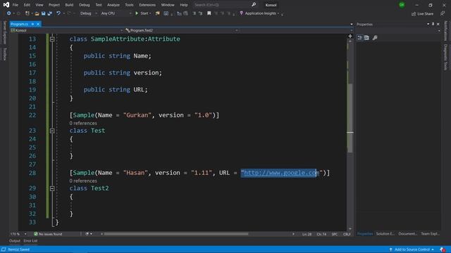Click the decrease indent toolbar icon

pyautogui.click(x=194, y=13)
